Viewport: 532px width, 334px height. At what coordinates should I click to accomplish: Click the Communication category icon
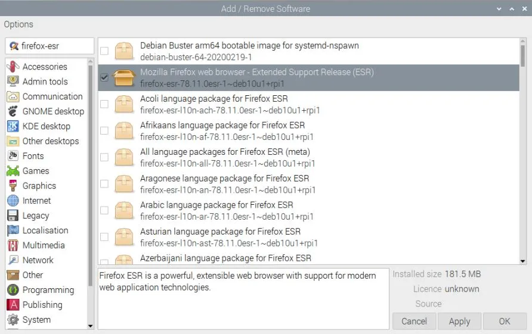point(13,96)
